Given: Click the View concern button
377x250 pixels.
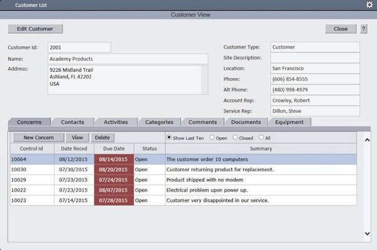Looking at the screenshot, I should coord(77,138).
